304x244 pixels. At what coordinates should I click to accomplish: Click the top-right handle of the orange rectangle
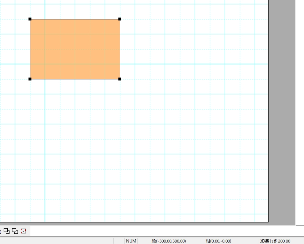120,19
